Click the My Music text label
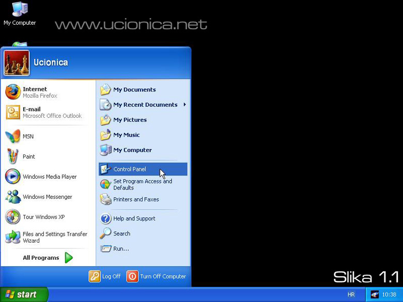Screen dimensions: 403x302 [x=127, y=135]
